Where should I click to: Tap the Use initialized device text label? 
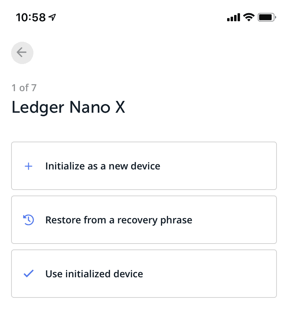(94, 274)
